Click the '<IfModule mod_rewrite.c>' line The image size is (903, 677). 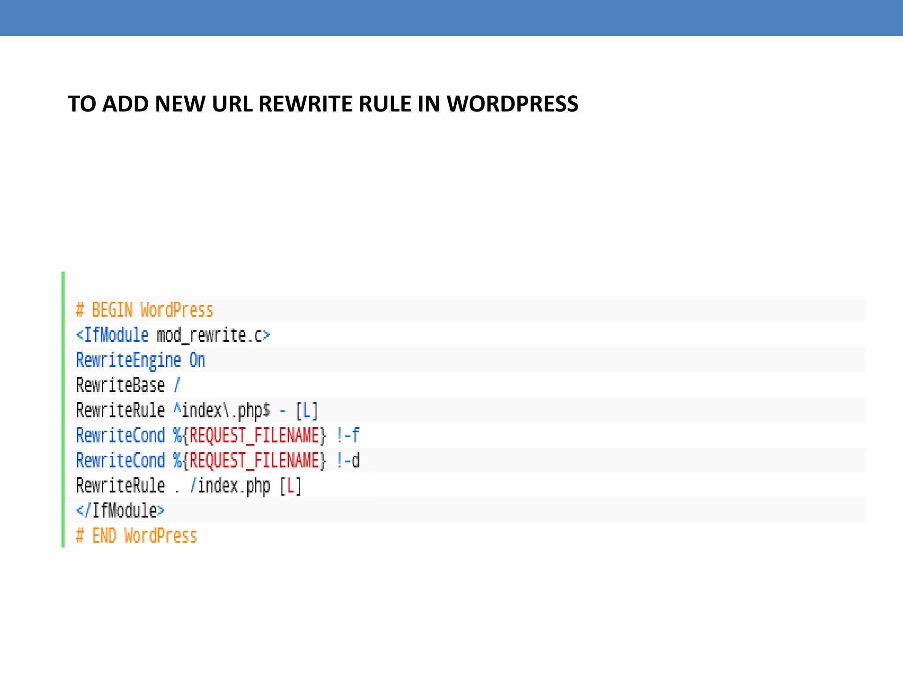click(x=173, y=335)
